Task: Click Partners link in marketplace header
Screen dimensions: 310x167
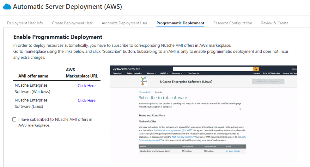Action: [x=257, y=73]
